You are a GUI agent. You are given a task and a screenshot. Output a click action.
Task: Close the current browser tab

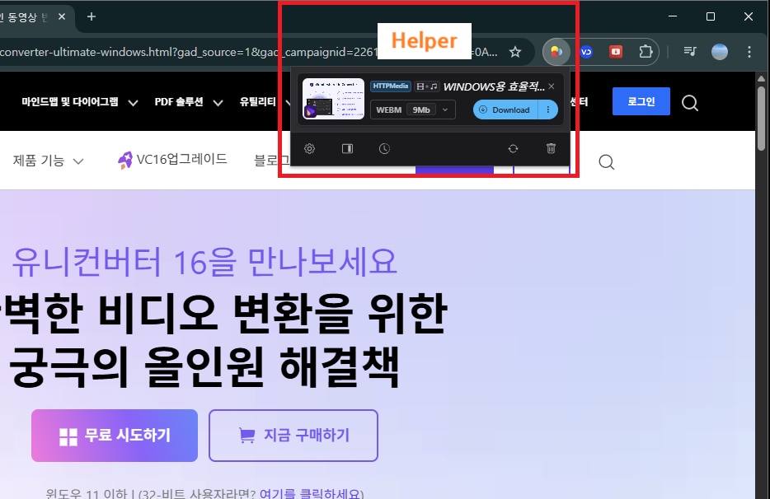(62, 16)
